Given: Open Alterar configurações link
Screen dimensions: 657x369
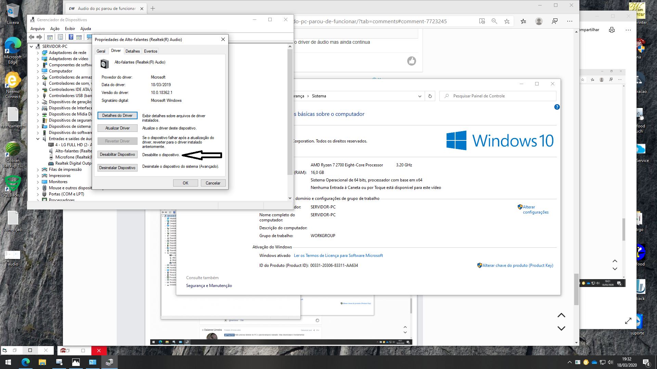Looking at the screenshot, I should [536, 209].
